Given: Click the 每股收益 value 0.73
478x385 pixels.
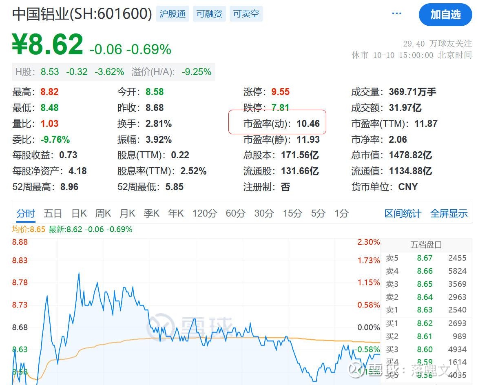Looking at the screenshot, I should click(68, 155).
